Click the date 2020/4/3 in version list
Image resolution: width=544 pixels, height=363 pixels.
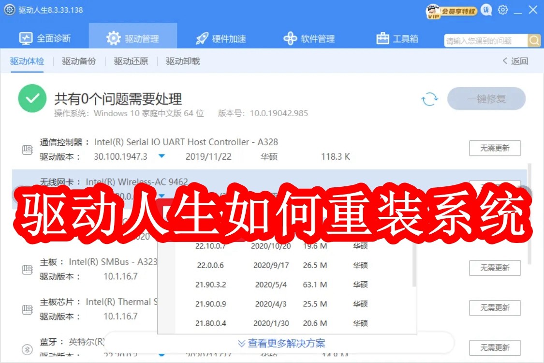pos(271,304)
